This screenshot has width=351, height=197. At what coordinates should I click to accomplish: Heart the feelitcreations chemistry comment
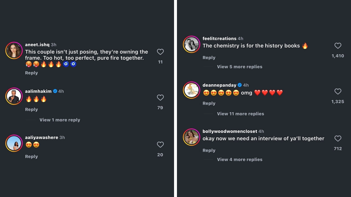338,46
